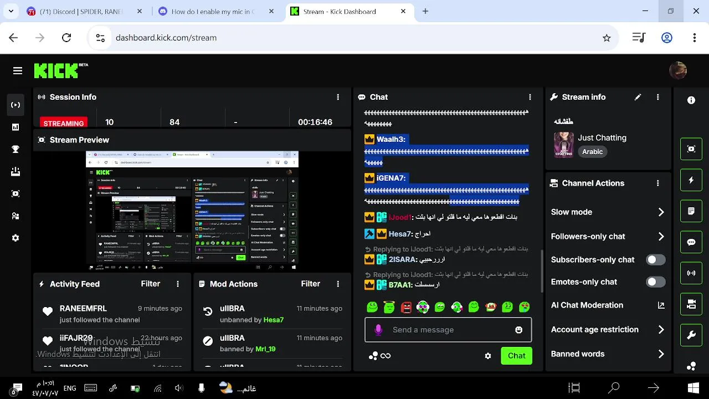
Task: Expand Banned words settings
Action: [608, 354]
